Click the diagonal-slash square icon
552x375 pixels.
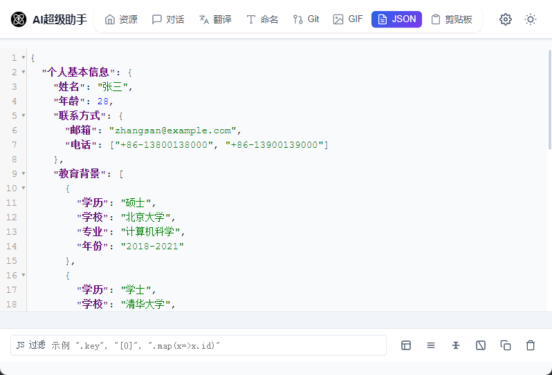[x=481, y=345]
